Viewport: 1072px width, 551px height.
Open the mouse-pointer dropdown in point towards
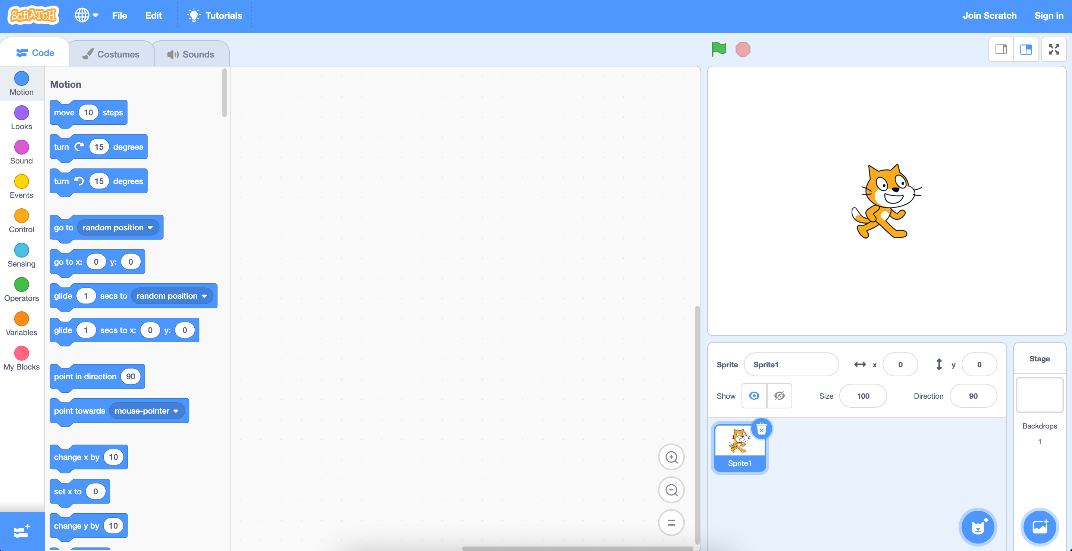[176, 411]
